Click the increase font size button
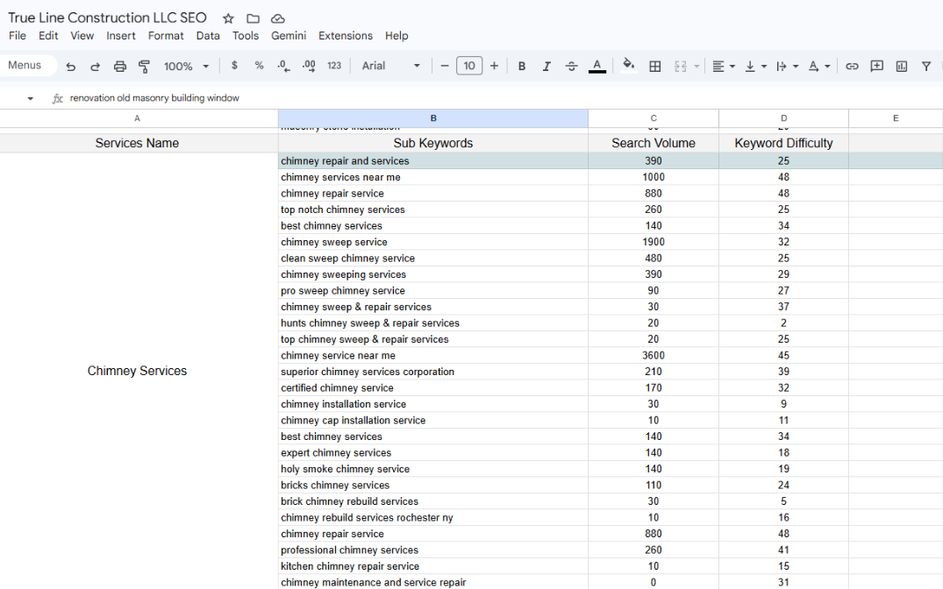 pos(495,66)
